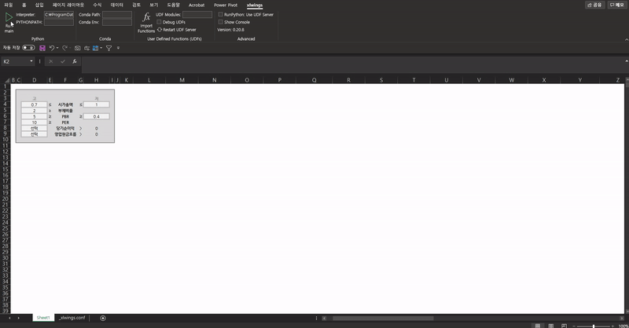This screenshot has width=629, height=328.
Task: Enable the Show Console checkbox
Action: [220, 22]
